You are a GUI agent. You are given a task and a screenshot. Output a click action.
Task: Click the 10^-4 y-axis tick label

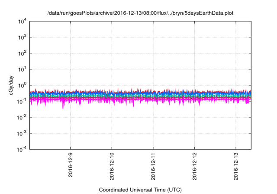pos(22,149)
